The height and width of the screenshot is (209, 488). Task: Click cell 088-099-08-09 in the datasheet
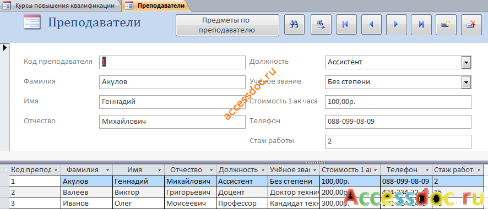point(406,181)
